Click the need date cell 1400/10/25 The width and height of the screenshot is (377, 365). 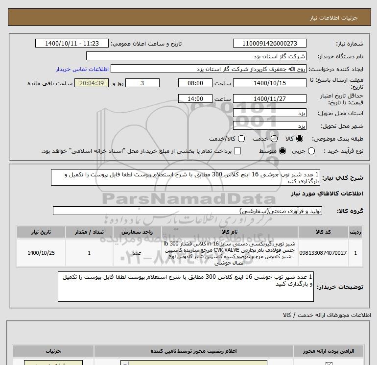point(41,253)
